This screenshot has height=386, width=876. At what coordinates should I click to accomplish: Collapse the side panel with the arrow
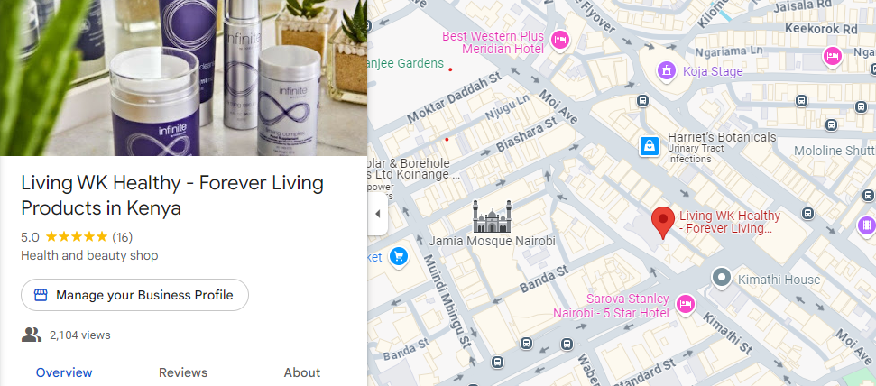point(378,214)
